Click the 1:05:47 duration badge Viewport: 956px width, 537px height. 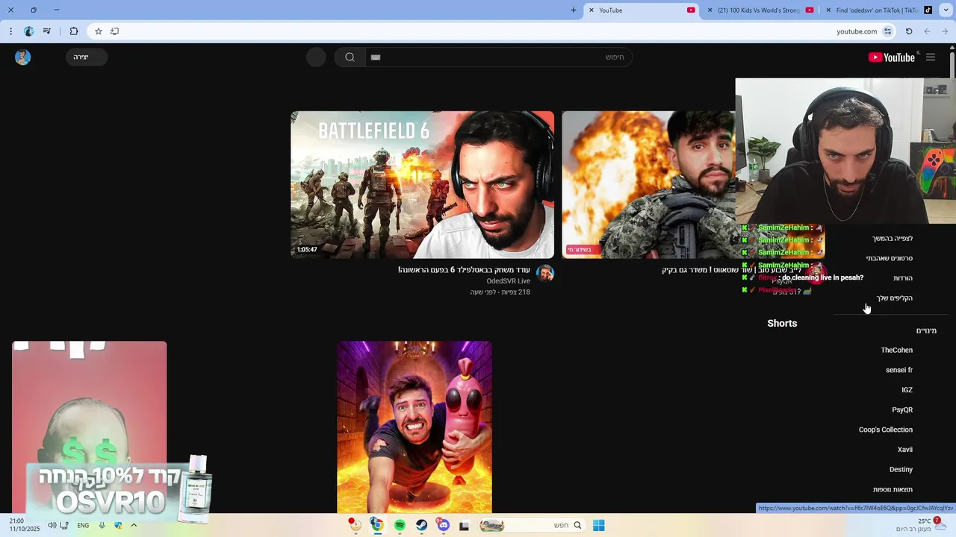click(x=307, y=250)
